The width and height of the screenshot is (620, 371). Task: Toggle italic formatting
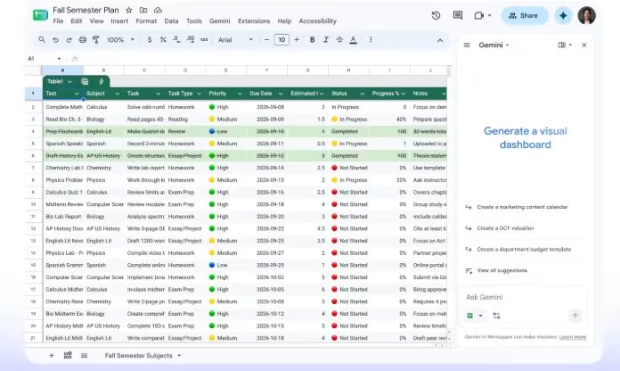pos(326,39)
